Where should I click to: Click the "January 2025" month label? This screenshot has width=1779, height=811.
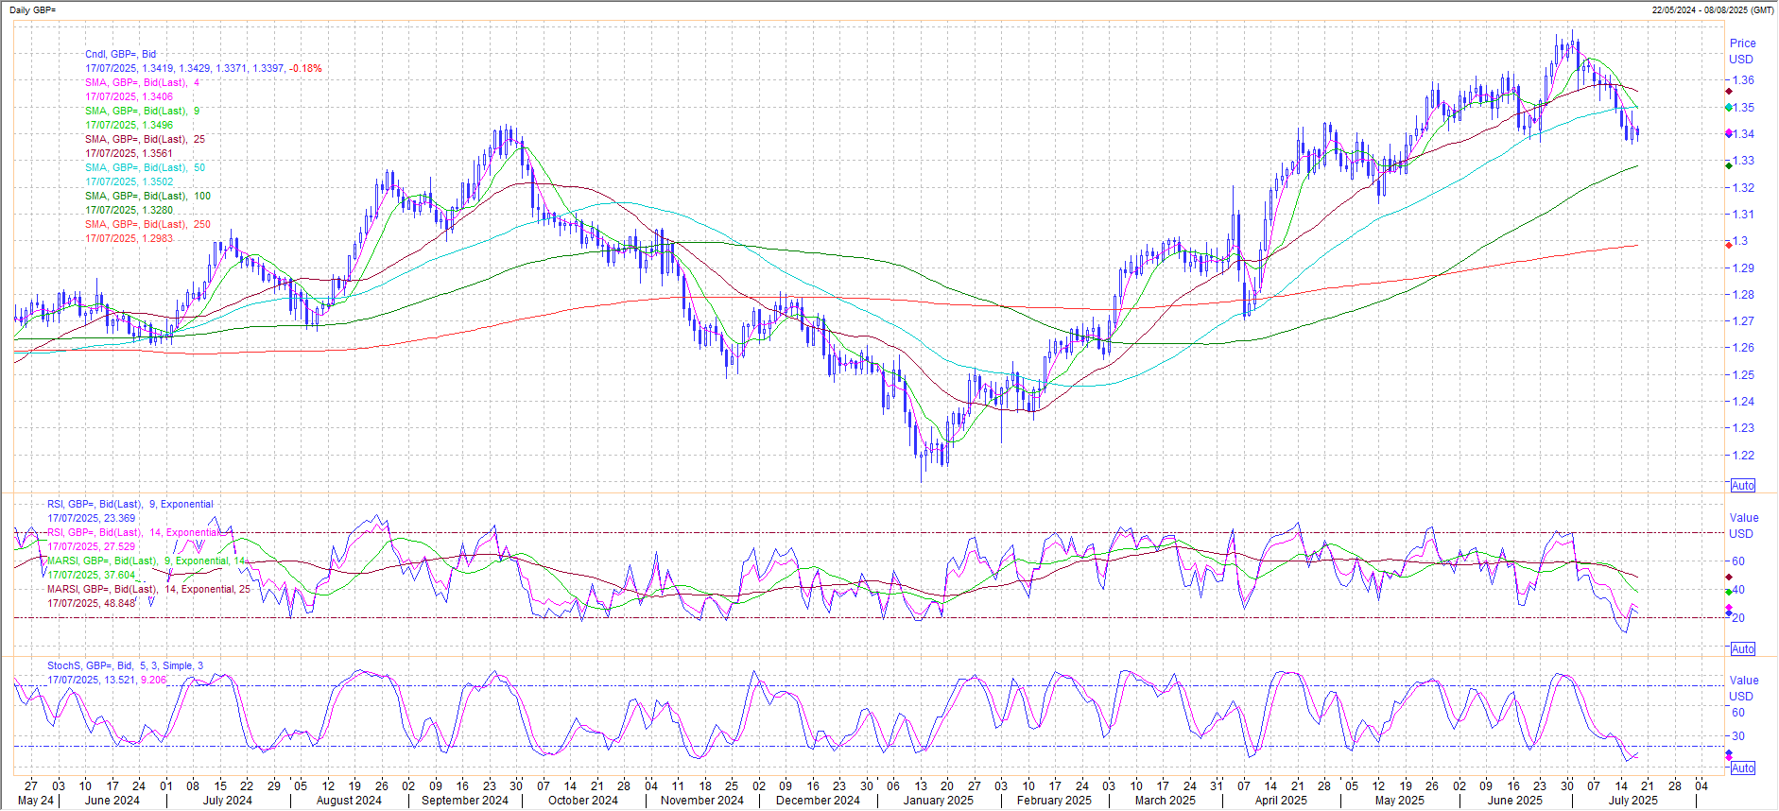938,800
